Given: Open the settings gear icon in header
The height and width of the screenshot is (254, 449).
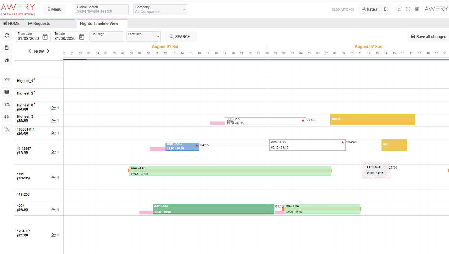Looking at the screenshot, I should 417,9.
